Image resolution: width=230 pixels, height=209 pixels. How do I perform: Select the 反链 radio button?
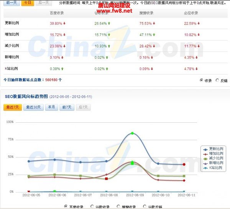coord(217,80)
